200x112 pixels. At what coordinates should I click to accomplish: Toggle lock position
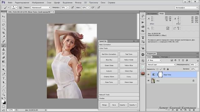[164, 69]
